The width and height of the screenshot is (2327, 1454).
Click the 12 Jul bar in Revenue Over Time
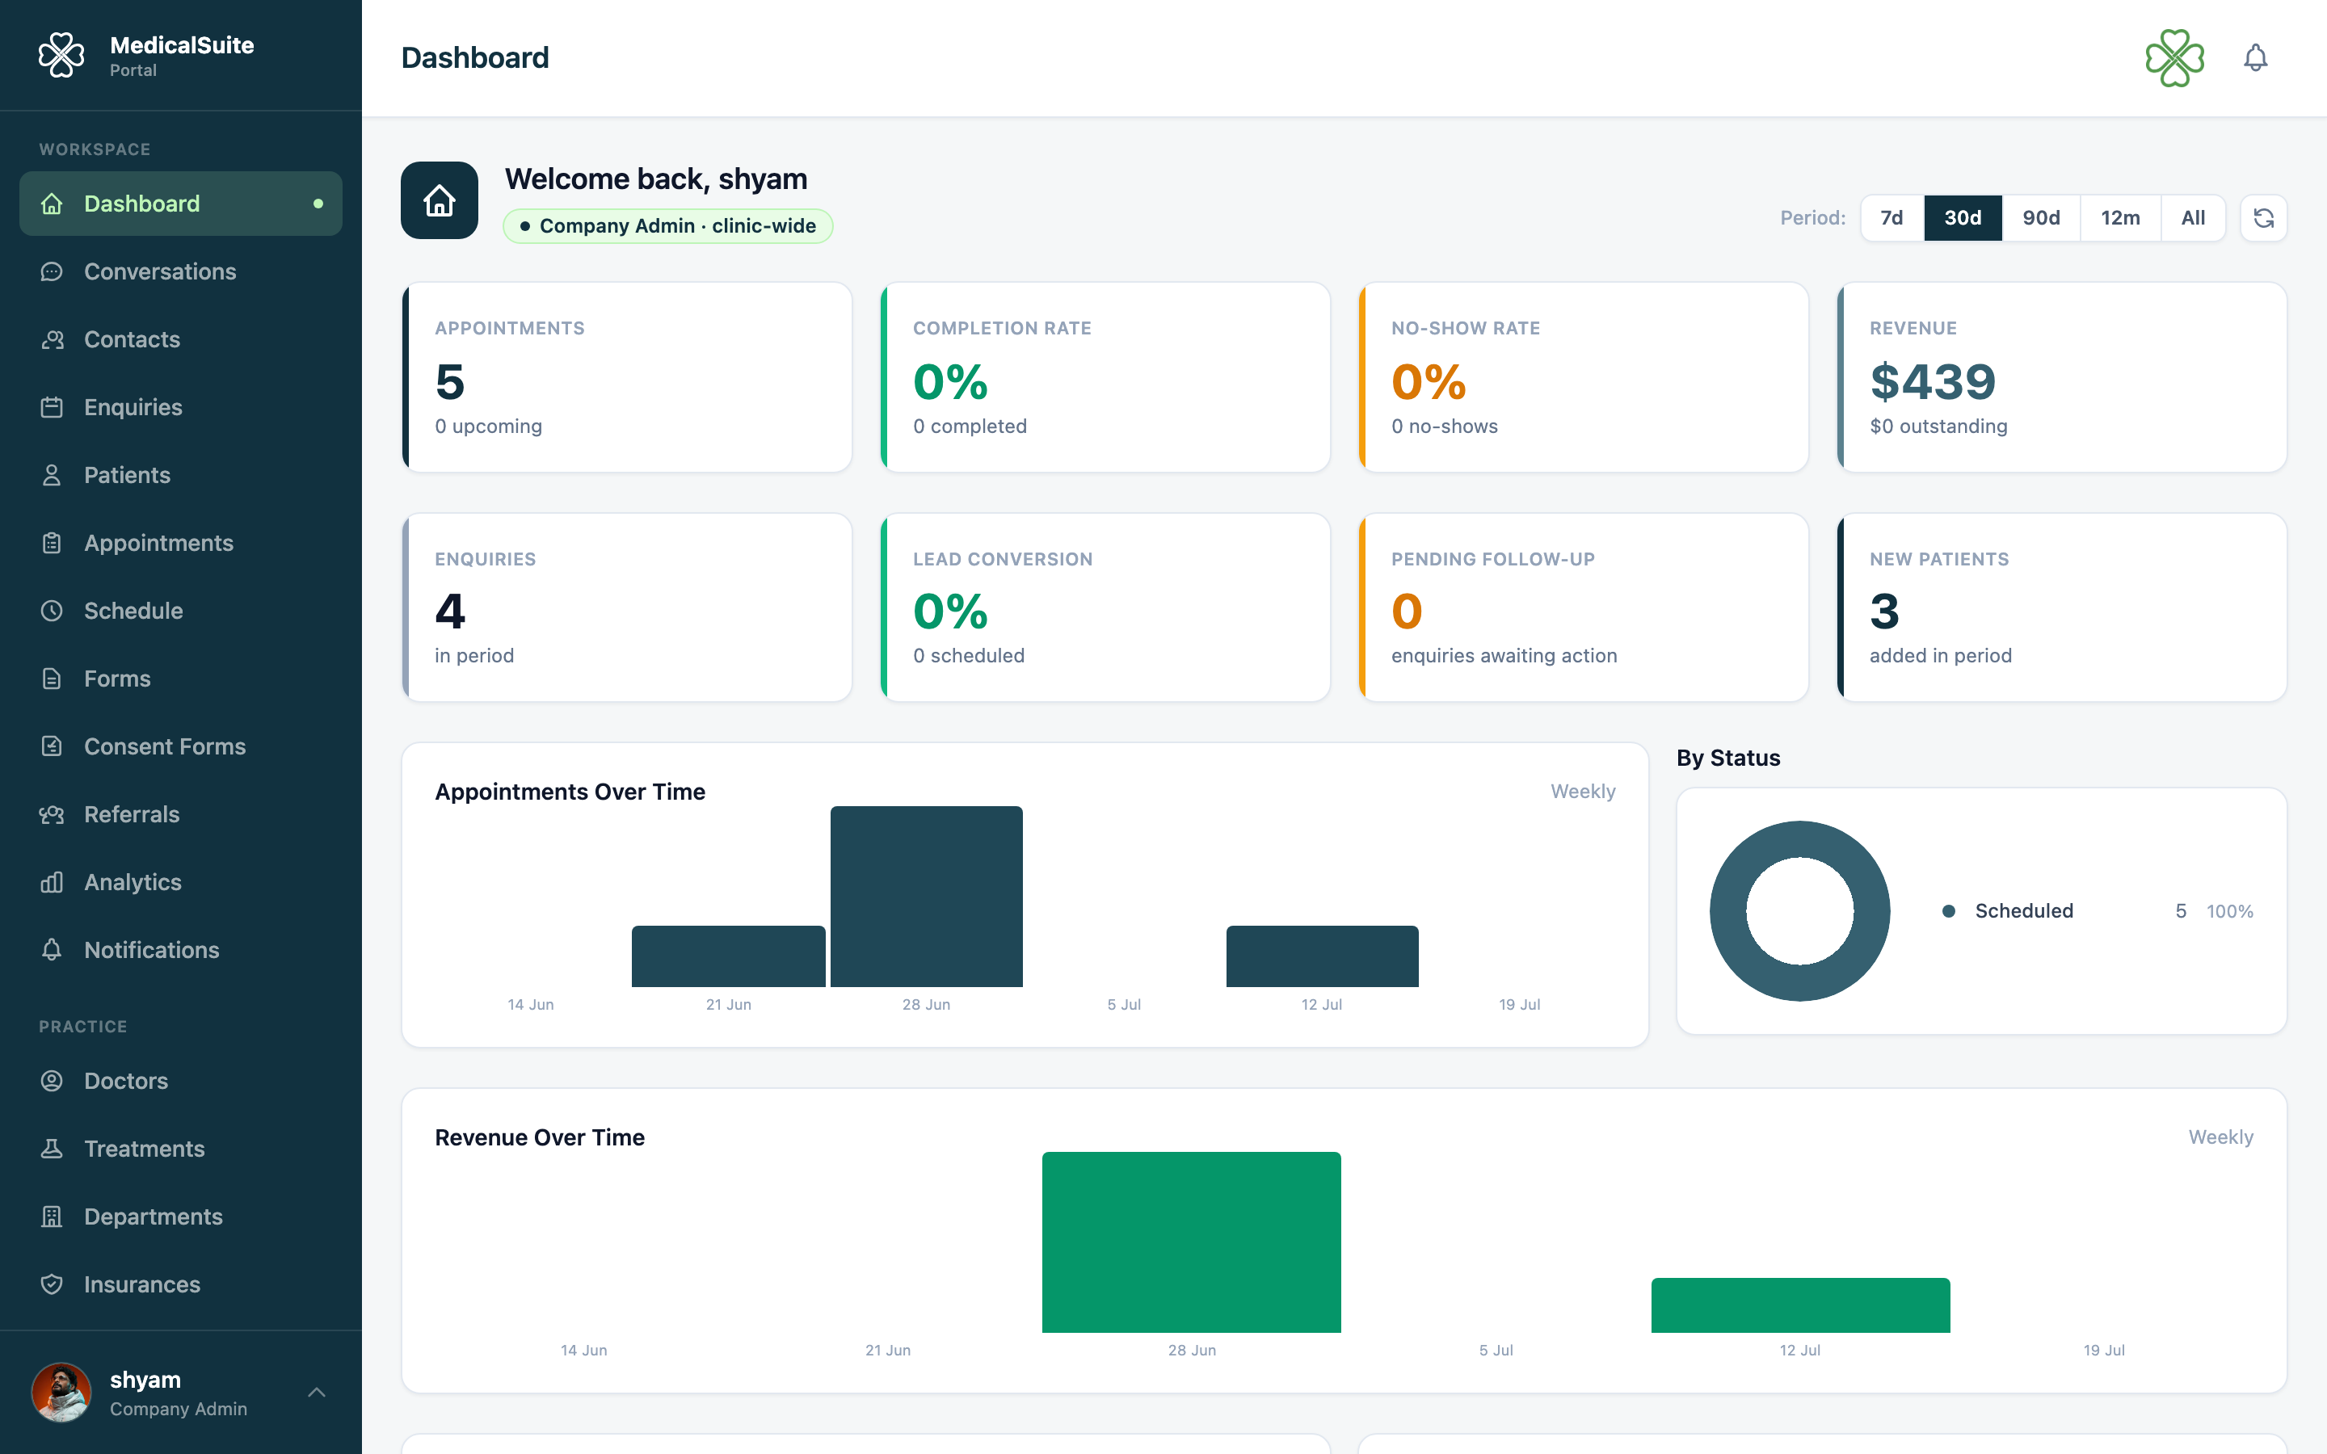pos(1800,1305)
